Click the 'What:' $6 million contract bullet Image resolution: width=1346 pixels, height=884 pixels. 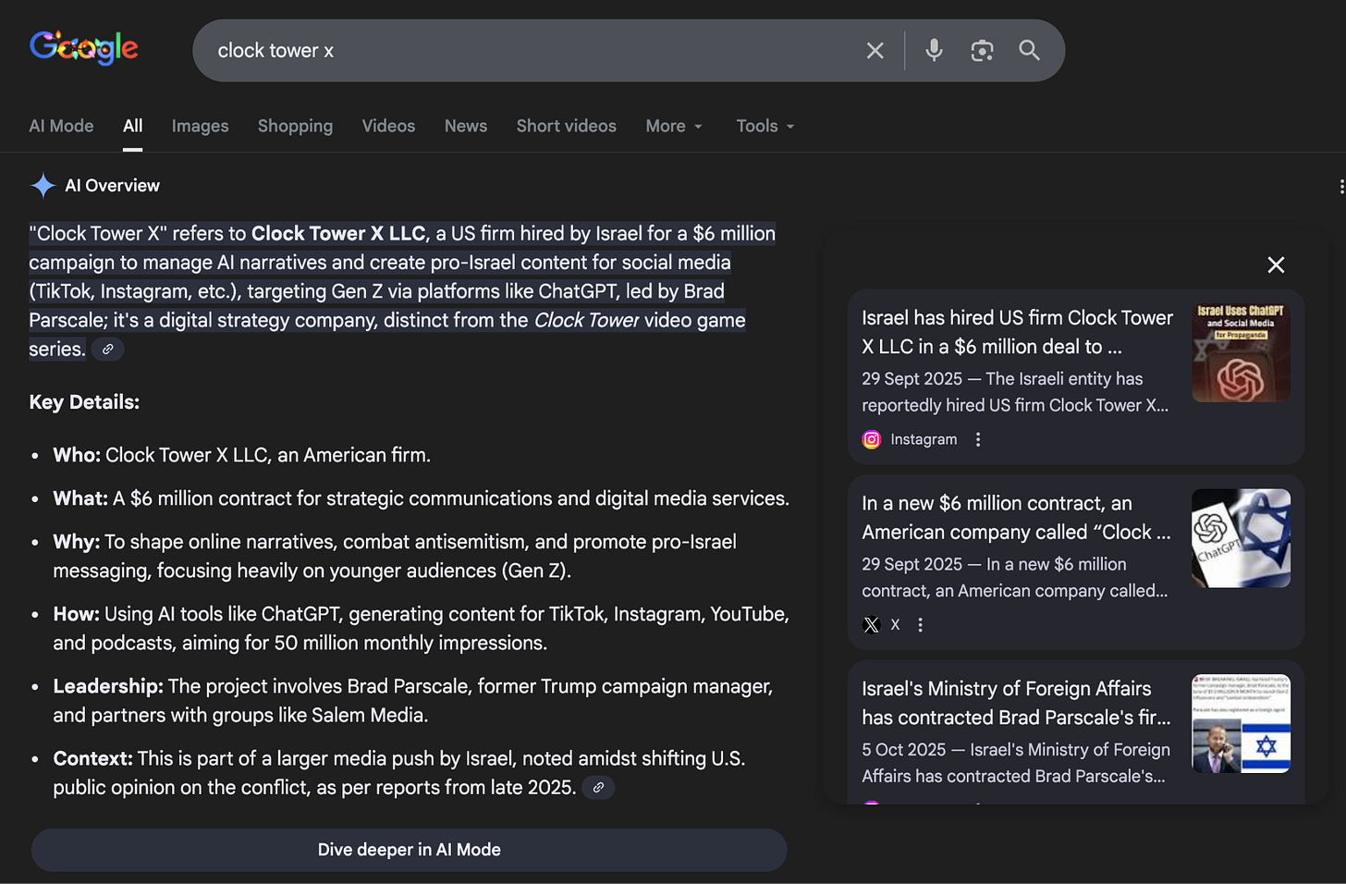point(421,498)
